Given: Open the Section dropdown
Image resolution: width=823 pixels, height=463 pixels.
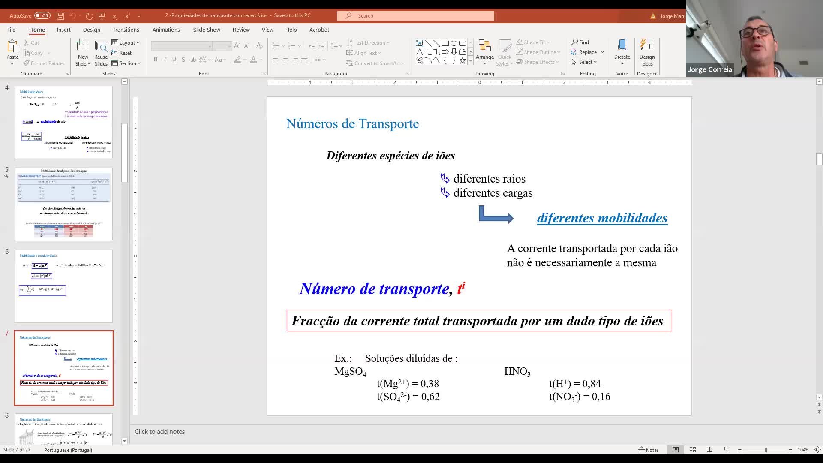Looking at the screenshot, I should click(x=126, y=63).
